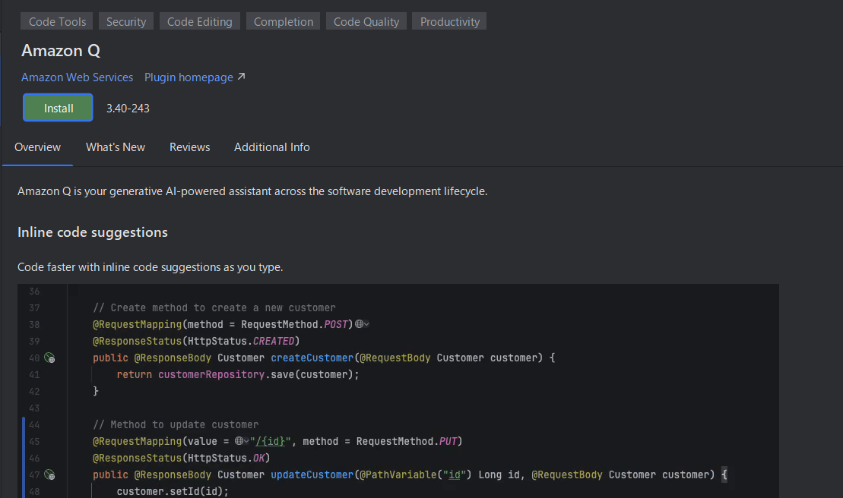This screenshot has height=498, width=843.
Task: Click the Code Tools tag
Action: 57,21
